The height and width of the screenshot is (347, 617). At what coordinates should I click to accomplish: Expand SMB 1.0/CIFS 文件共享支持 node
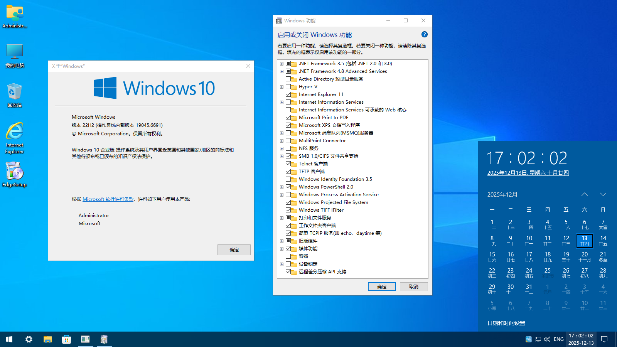point(282,156)
